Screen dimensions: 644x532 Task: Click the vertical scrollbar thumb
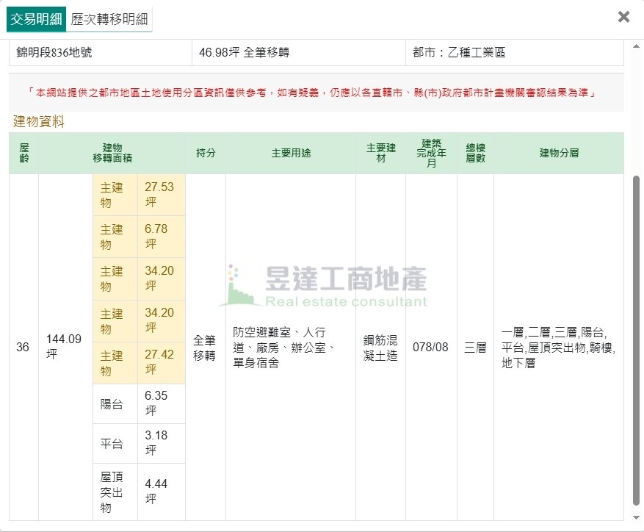point(636,338)
